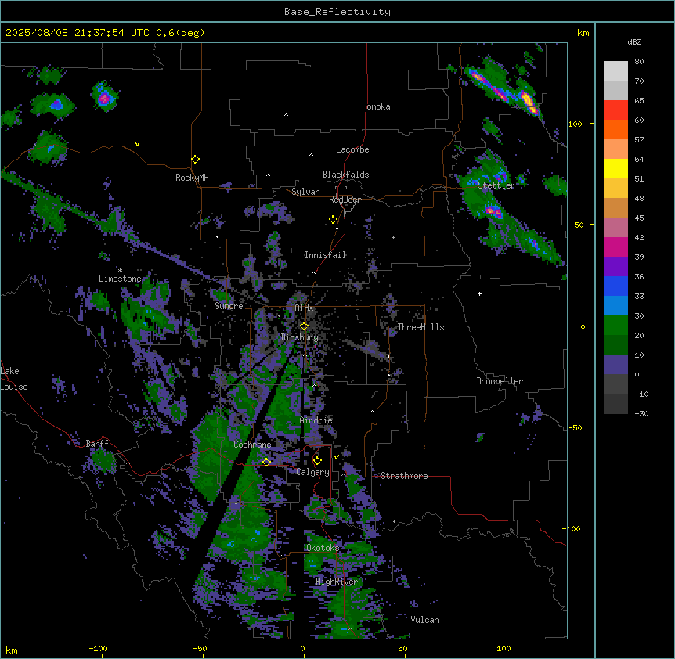The width and height of the screenshot is (675, 659).
Task: Click the white caret marker below Innisfail
Action: tap(313, 273)
